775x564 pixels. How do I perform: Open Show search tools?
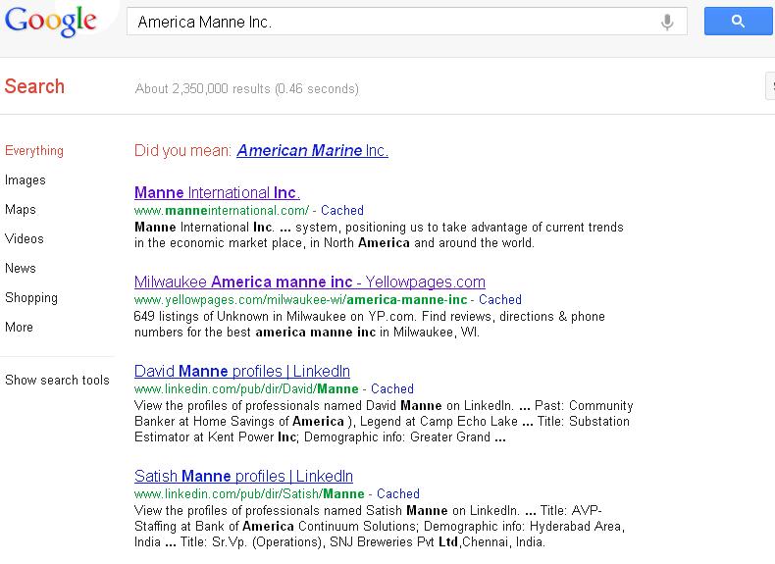point(57,381)
